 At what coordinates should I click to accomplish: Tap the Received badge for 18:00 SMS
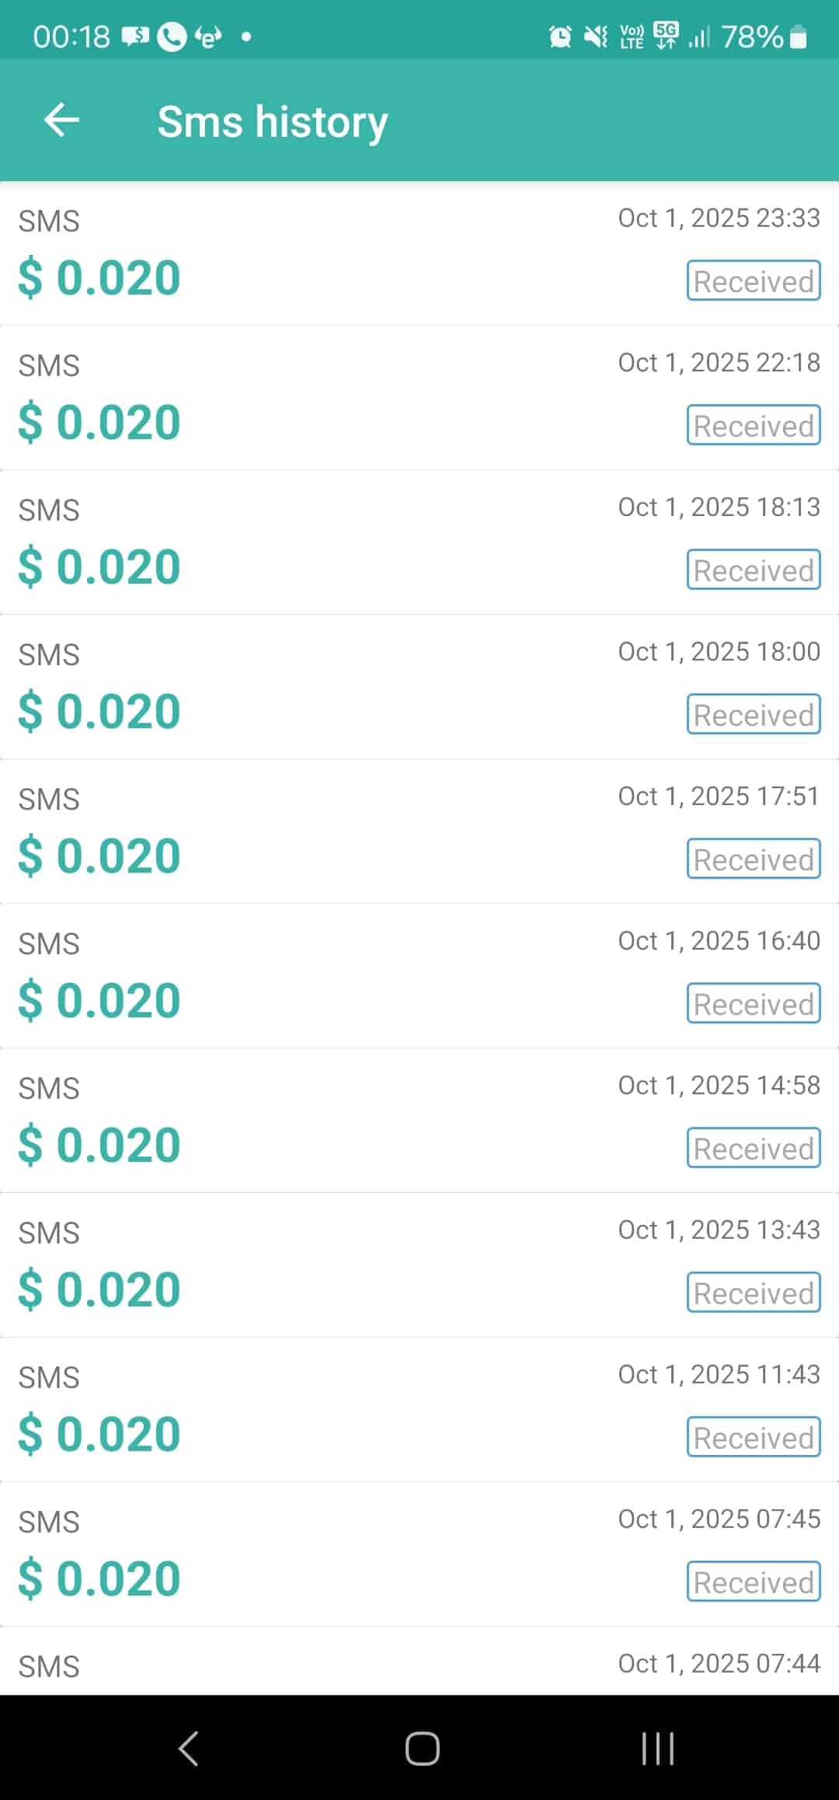[x=753, y=714]
